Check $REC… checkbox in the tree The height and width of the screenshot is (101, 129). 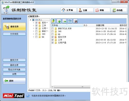click(36, 31)
